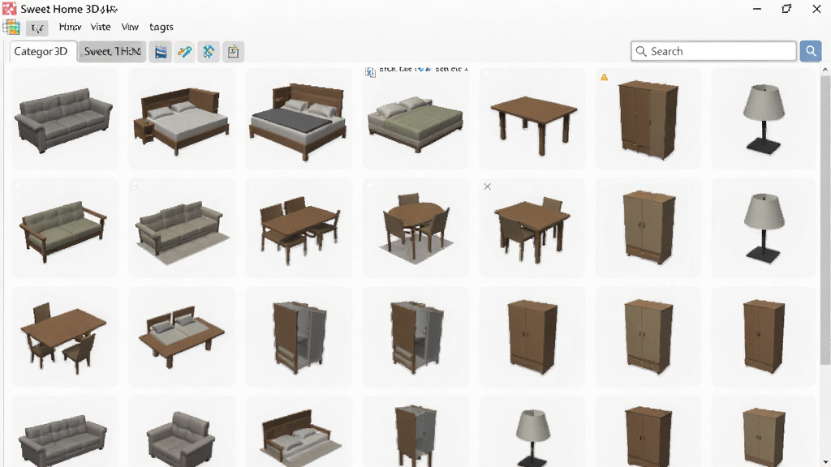Select the low wooden platform with two pillows

pyautogui.click(x=182, y=336)
